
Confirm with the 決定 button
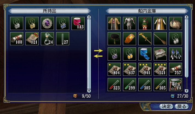point(166,106)
